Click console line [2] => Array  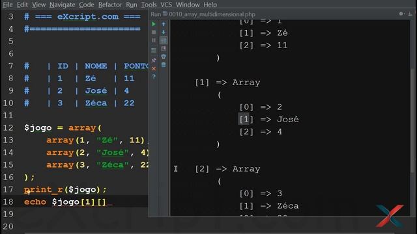(227, 169)
